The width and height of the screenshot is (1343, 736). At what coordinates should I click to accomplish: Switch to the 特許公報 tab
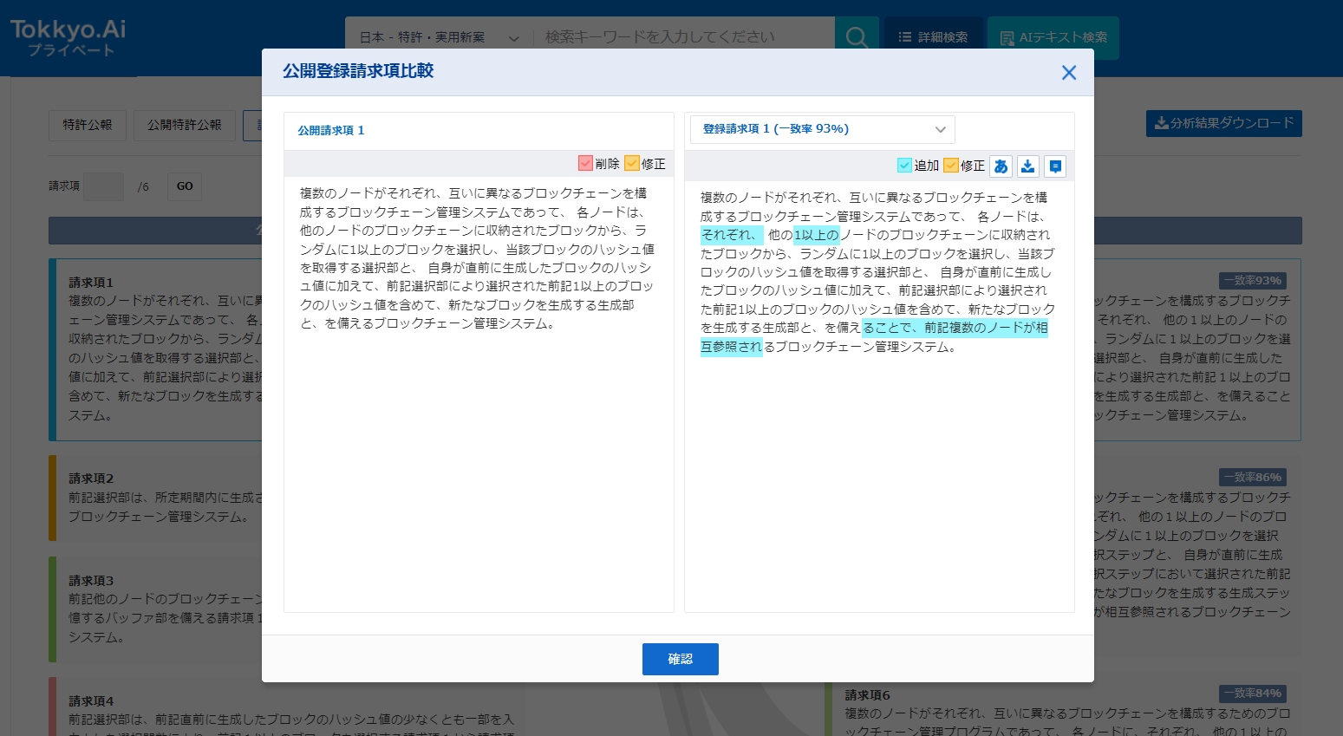click(88, 125)
